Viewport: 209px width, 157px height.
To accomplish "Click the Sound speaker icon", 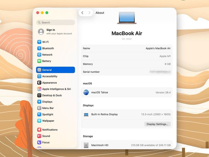I will 39,136.
